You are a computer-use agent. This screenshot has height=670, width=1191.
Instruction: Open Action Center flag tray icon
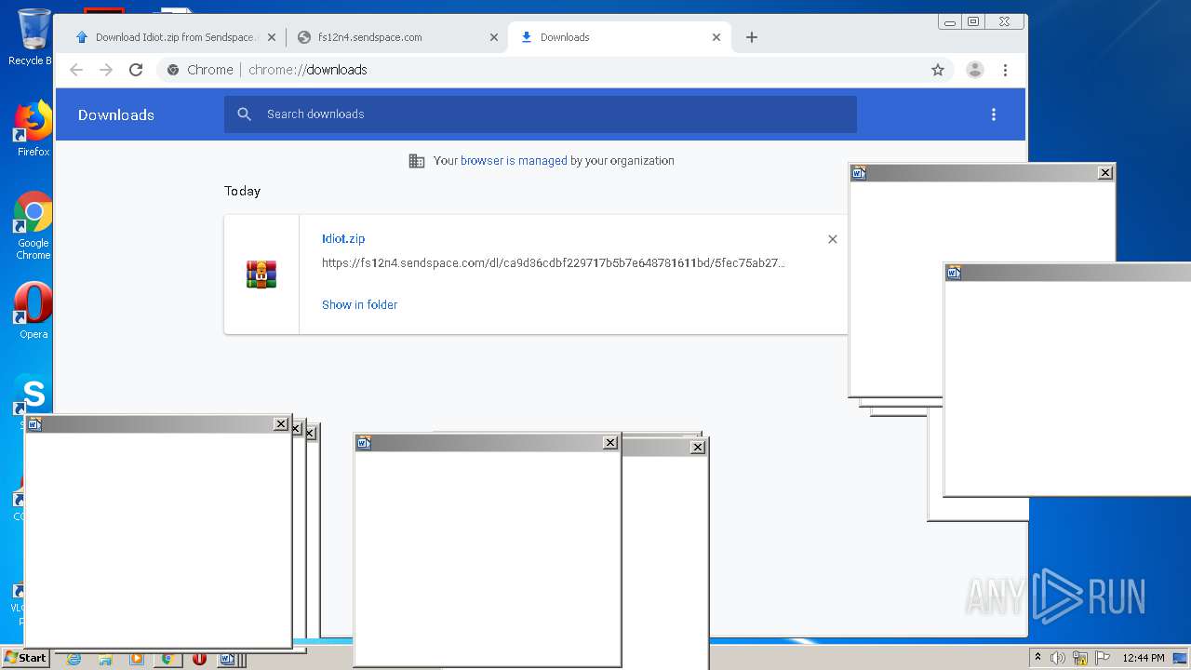[1103, 658]
